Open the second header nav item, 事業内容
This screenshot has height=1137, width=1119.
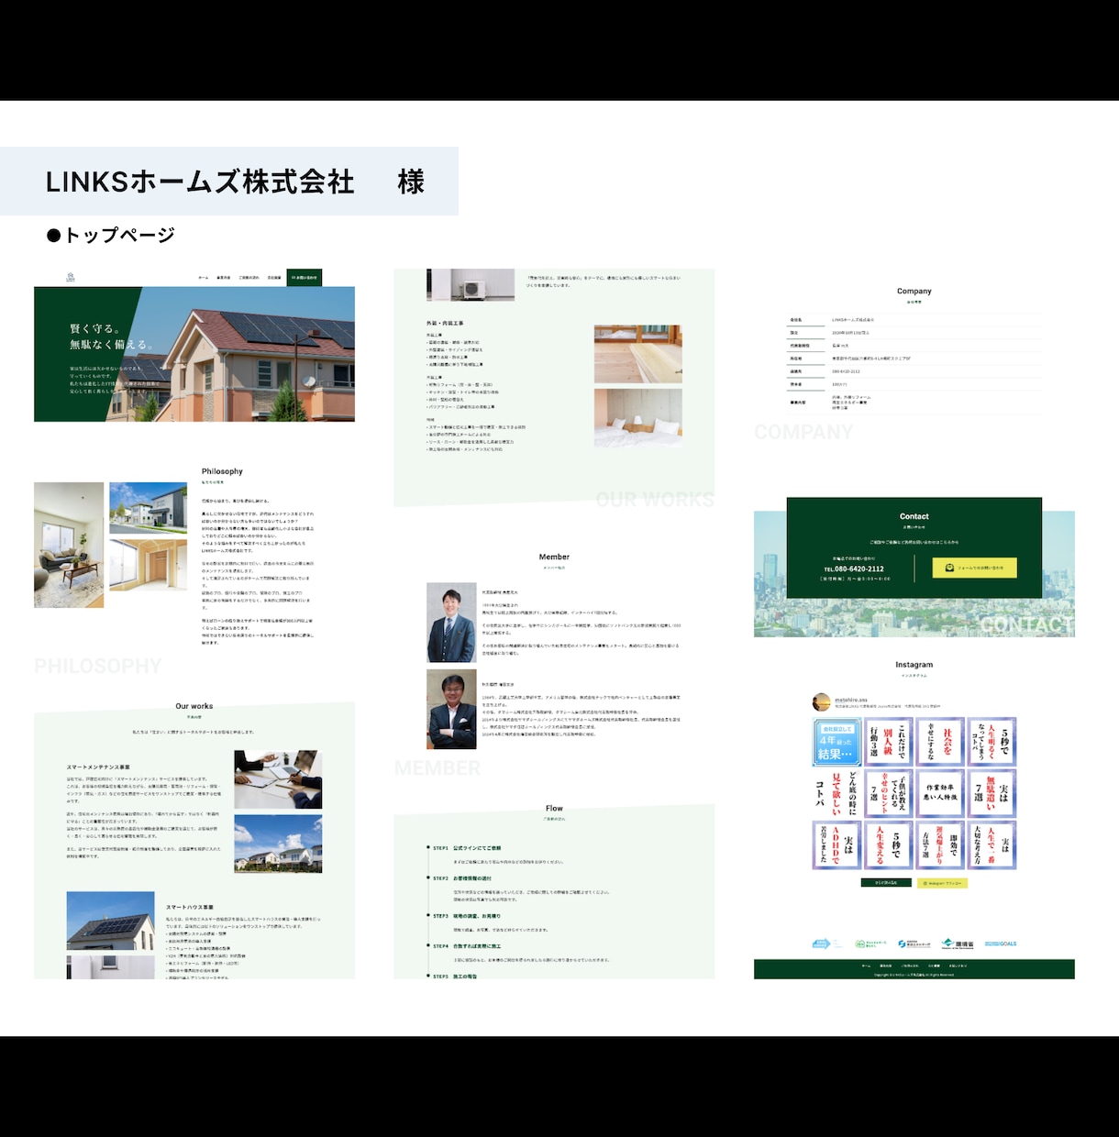224,278
